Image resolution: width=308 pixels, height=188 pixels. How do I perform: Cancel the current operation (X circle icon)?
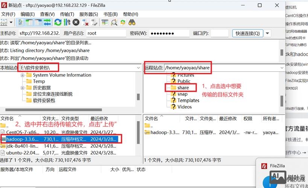(x=76, y=23)
